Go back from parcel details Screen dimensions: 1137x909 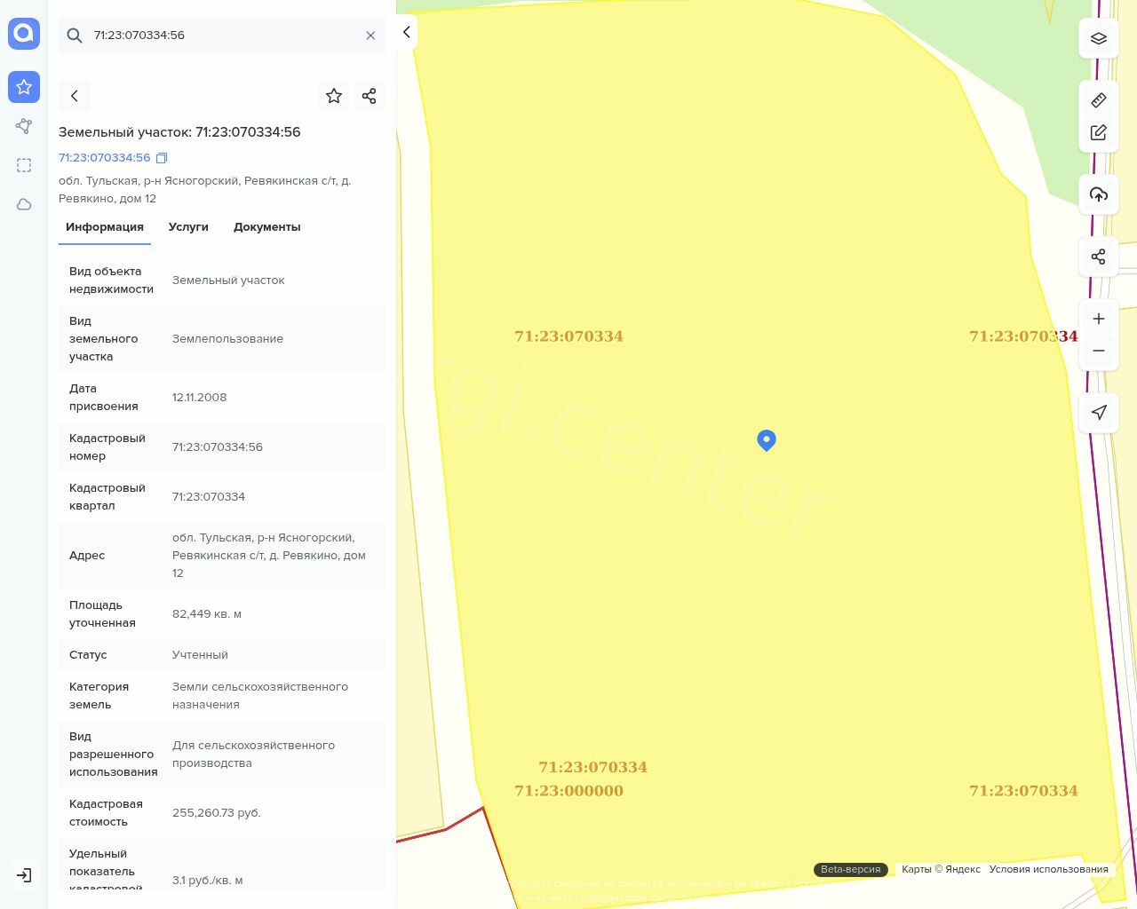tap(75, 96)
